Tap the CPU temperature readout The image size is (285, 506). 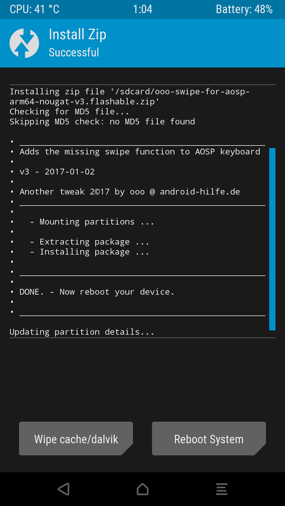coord(35,9)
